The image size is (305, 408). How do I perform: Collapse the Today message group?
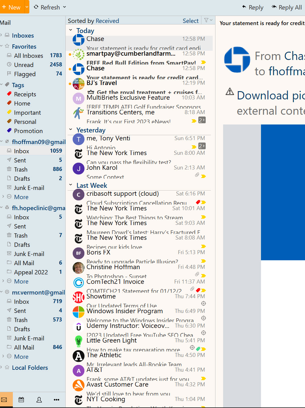tap(71, 30)
